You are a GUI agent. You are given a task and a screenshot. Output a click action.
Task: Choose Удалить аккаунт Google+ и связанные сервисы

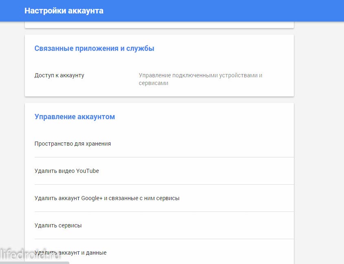(x=164, y=198)
